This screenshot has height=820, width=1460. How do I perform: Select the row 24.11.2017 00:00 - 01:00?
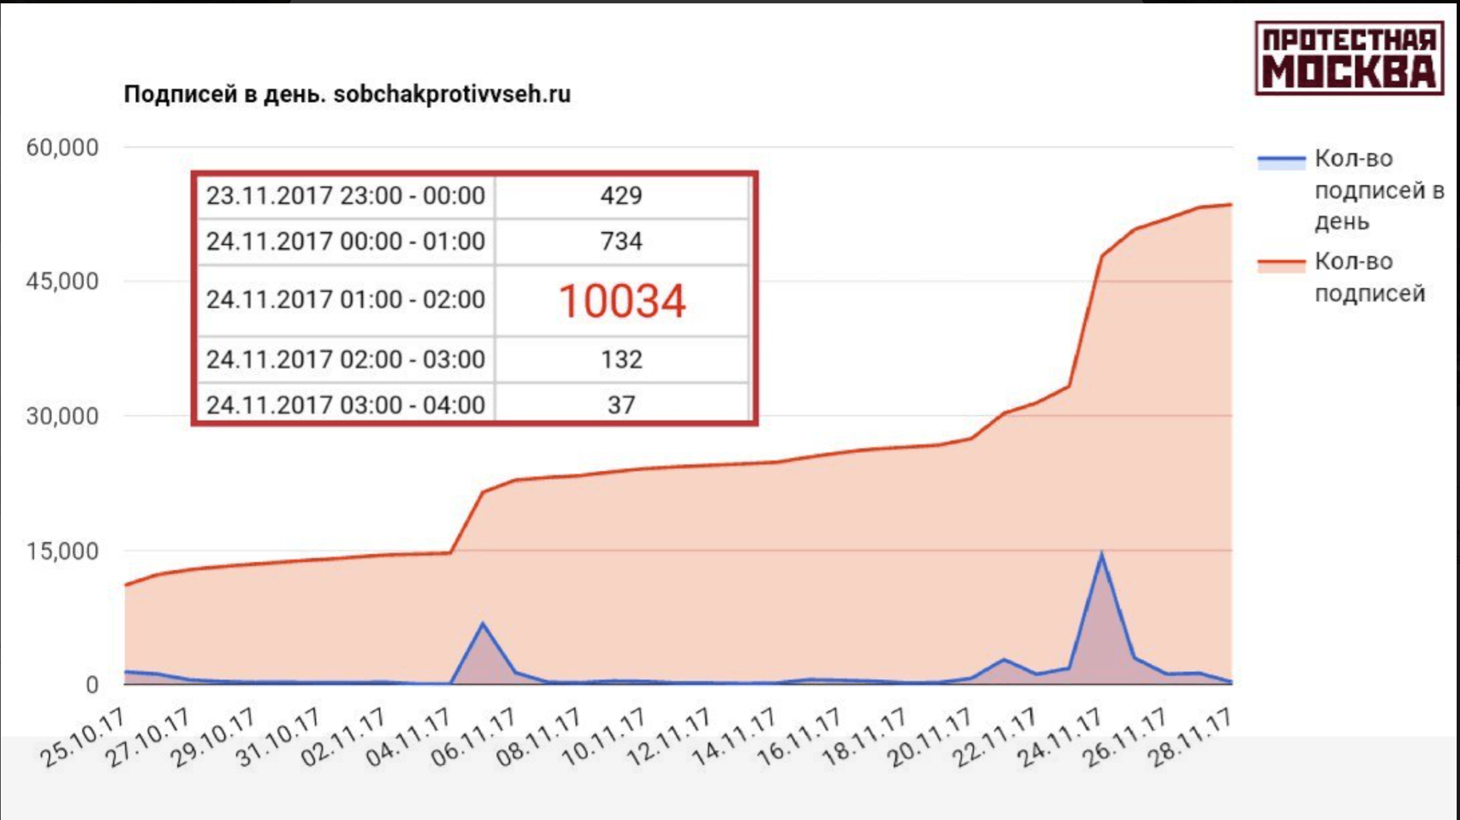[x=345, y=241]
